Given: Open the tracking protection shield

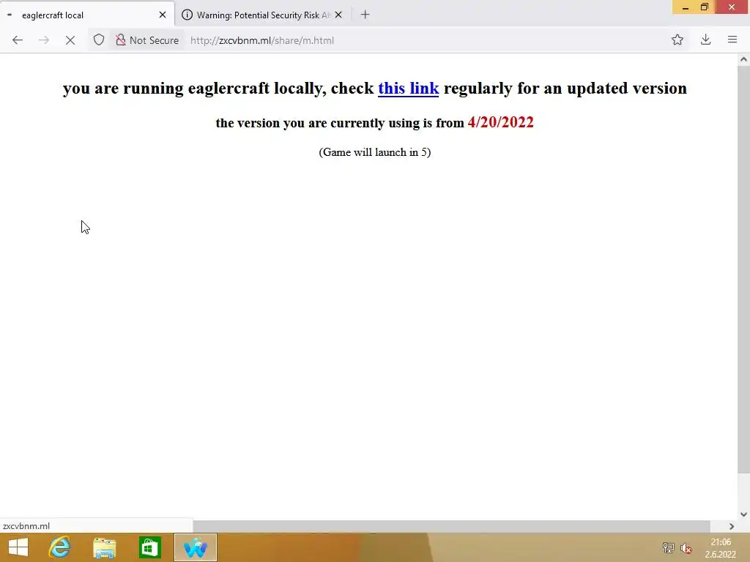Looking at the screenshot, I should point(99,40).
